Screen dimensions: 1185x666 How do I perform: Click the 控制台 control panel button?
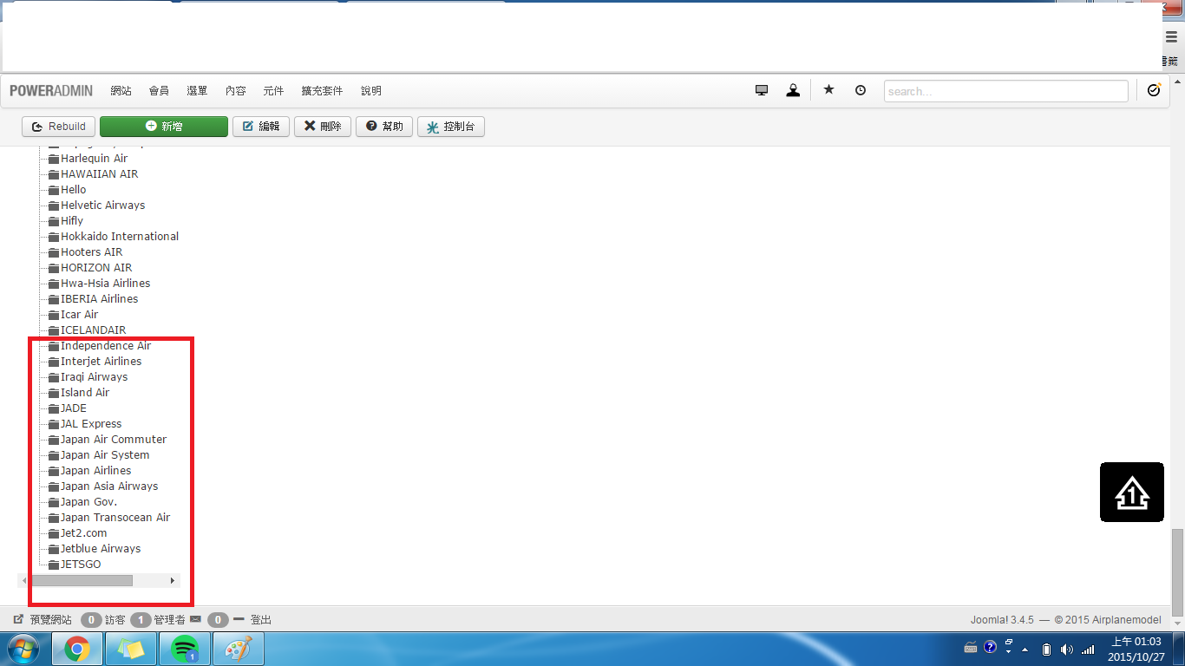pos(451,127)
